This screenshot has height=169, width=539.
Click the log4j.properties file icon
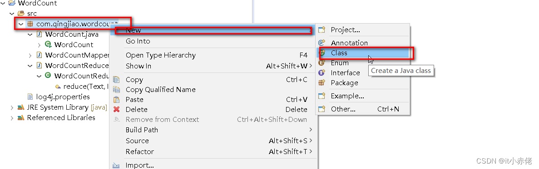click(30, 97)
